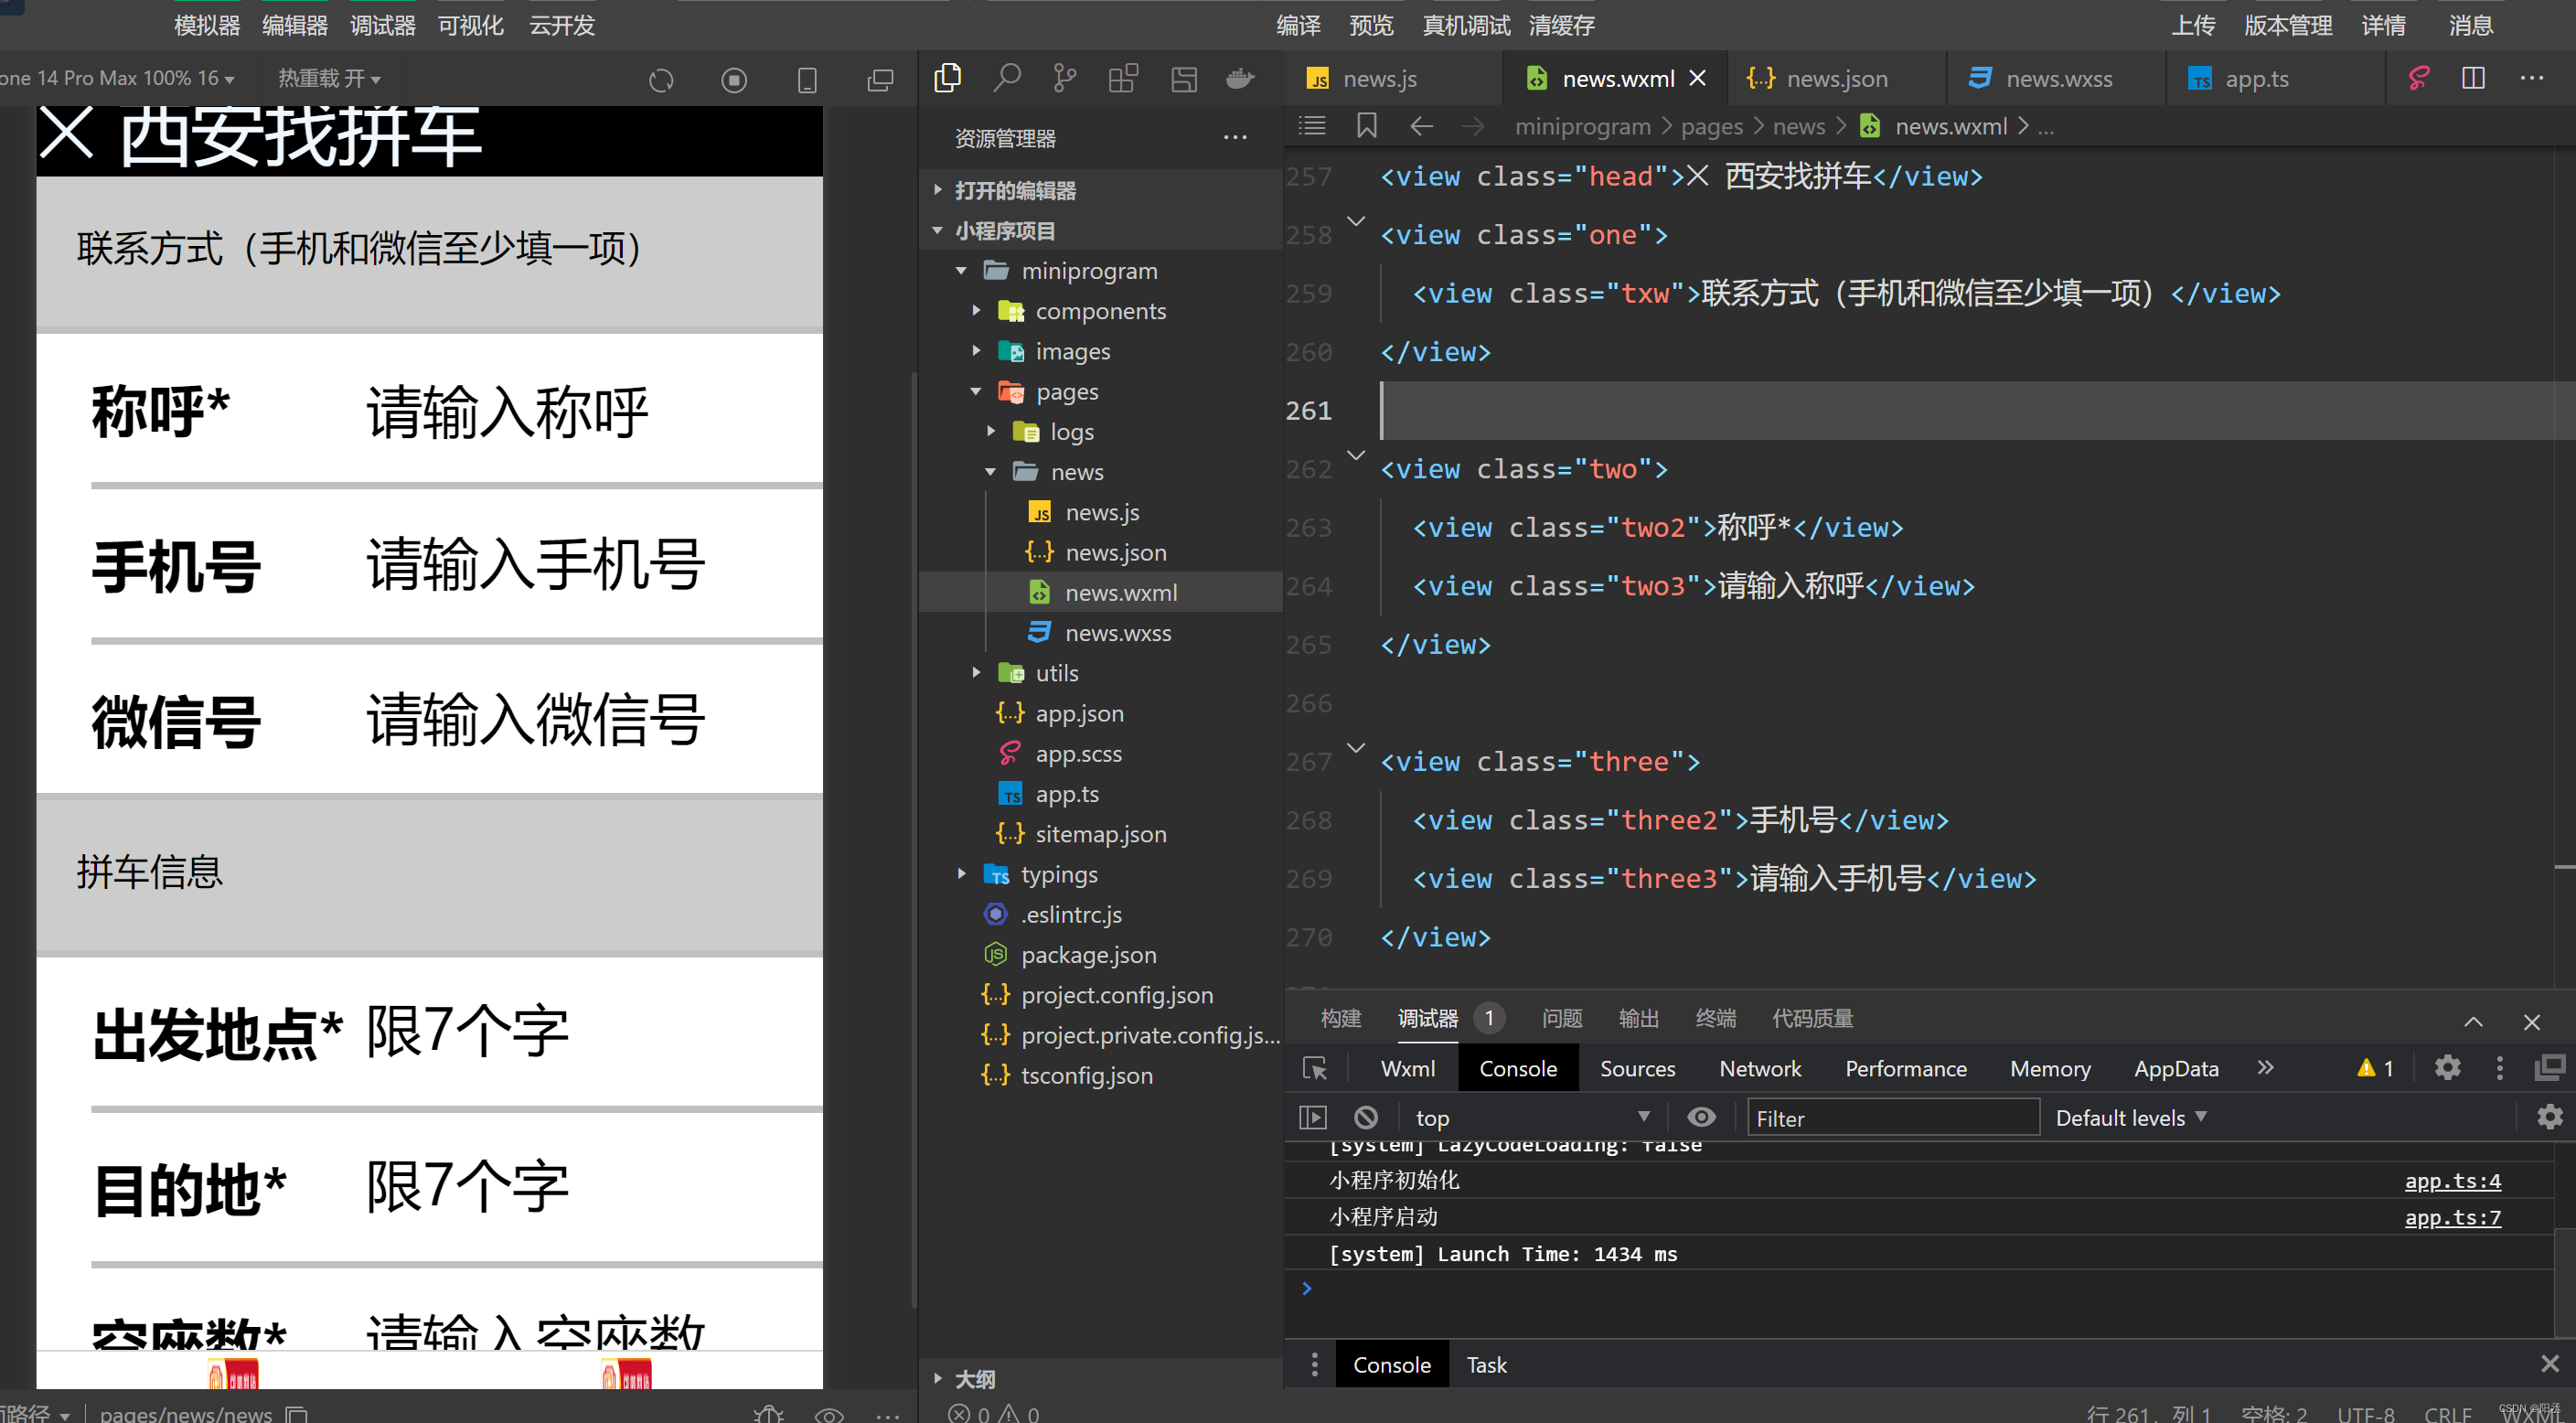Open the Network devtools tab
Screen dimensions: 2576x1423
[1759, 1068]
